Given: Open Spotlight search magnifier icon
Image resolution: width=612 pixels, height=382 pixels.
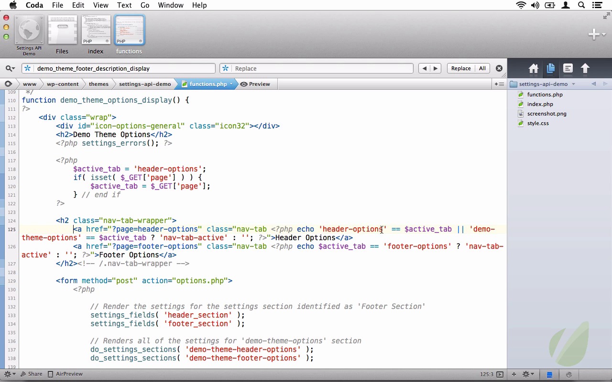Looking at the screenshot, I should 581,5.
